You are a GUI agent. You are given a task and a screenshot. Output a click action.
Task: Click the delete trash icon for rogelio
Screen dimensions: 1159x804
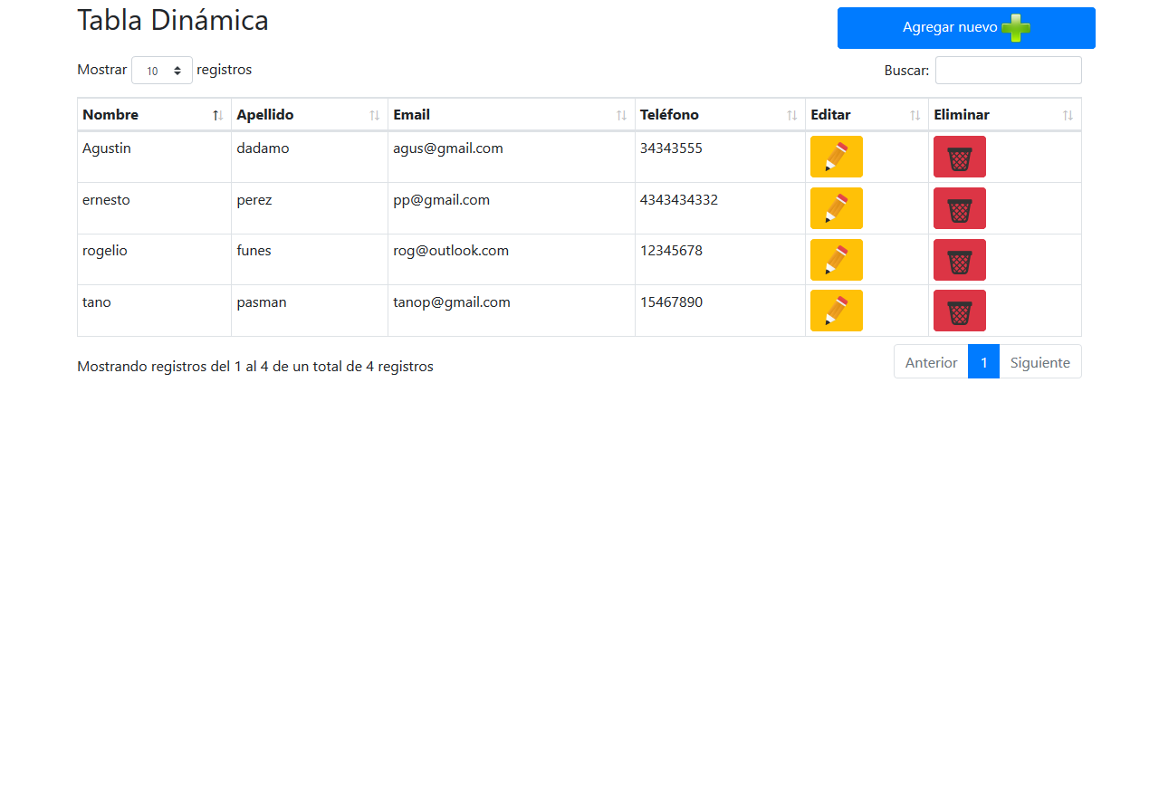click(x=959, y=259)
